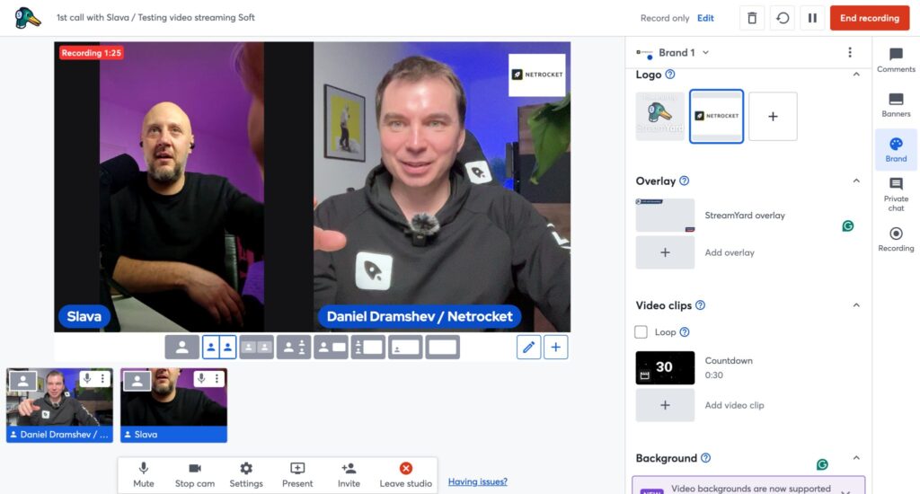This screenshot has width=920, height=494.
Task: Select the spotlight layout
Action: click(294, 348)
